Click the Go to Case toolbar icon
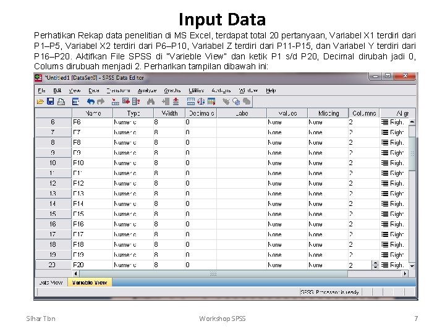 115,101
